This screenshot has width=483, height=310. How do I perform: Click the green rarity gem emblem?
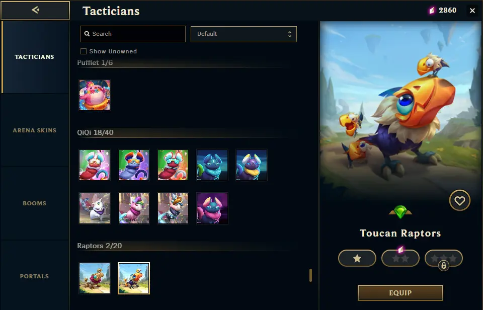click(400, 212)
